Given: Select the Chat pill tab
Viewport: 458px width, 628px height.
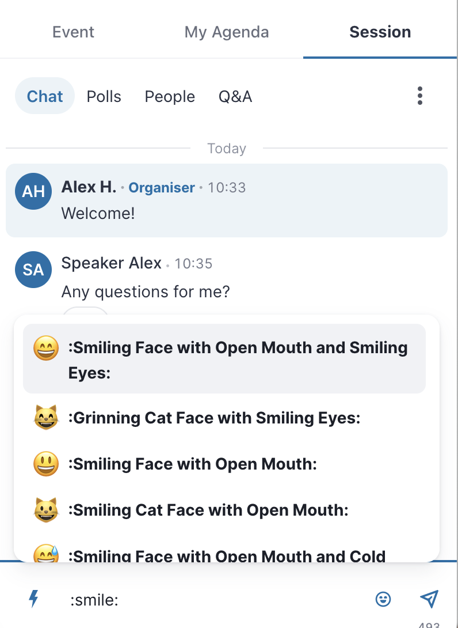Looking at the screenshot, I should coord(45,96).
